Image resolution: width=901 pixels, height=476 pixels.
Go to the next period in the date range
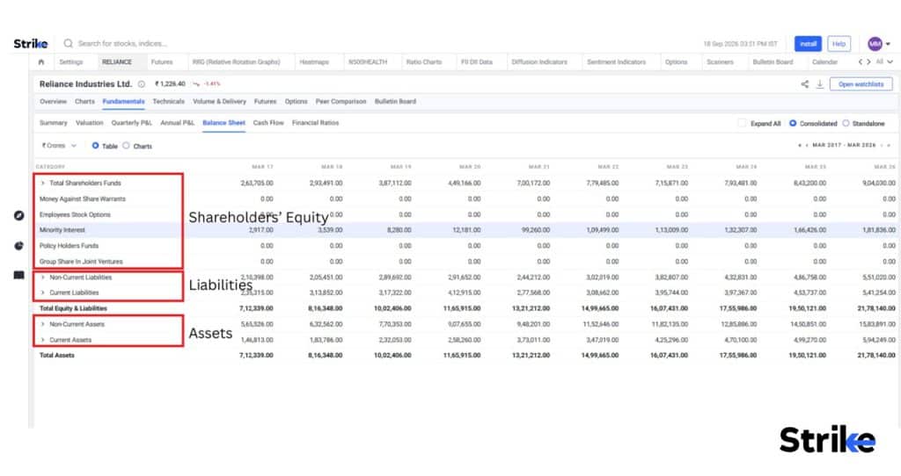point(882,146)
